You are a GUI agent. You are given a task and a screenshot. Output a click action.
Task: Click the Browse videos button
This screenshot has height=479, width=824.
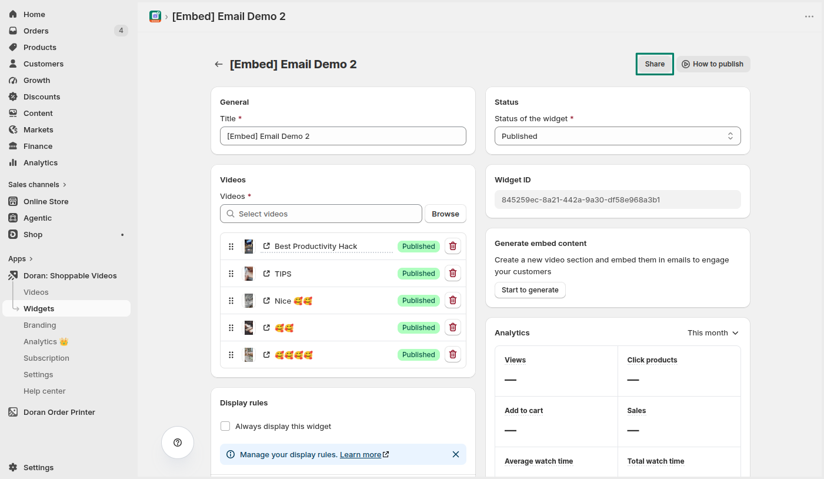click(x=445, y=214)
